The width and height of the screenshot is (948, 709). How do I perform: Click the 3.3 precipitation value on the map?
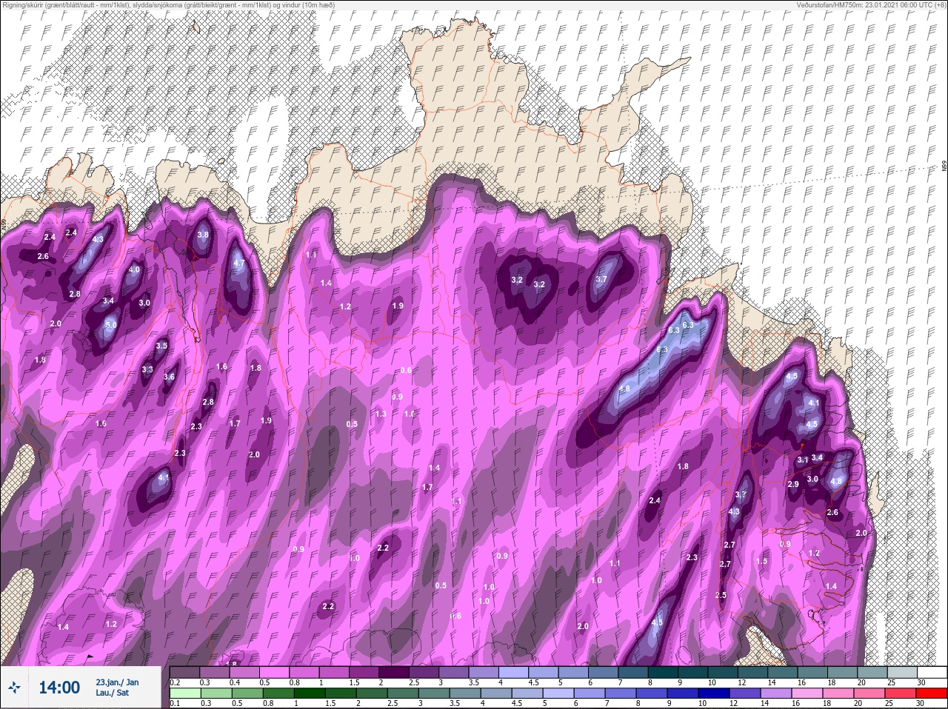point(147,369)
